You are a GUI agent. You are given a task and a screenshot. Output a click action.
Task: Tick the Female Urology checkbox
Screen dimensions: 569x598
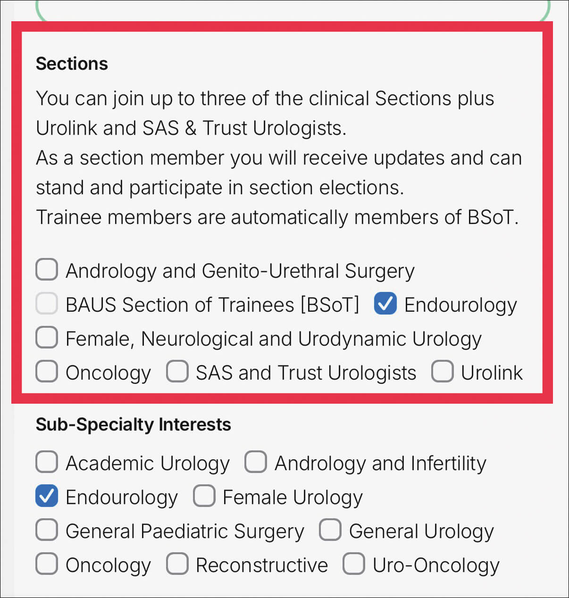tap(204, 496)
